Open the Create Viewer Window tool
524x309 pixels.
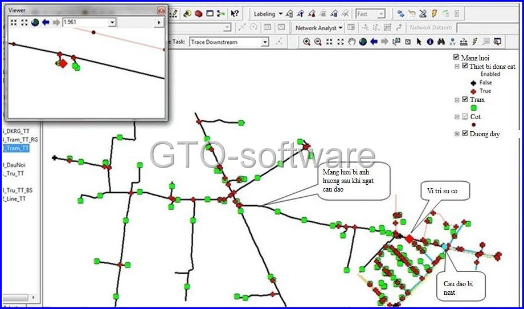497,42
